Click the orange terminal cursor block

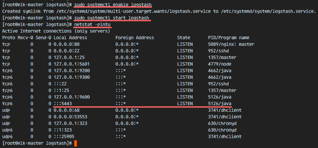[75, 143]
